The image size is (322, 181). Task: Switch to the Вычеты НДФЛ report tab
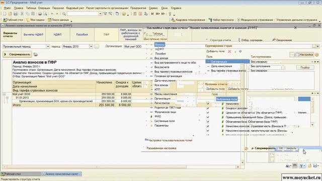tap(34, 35)
